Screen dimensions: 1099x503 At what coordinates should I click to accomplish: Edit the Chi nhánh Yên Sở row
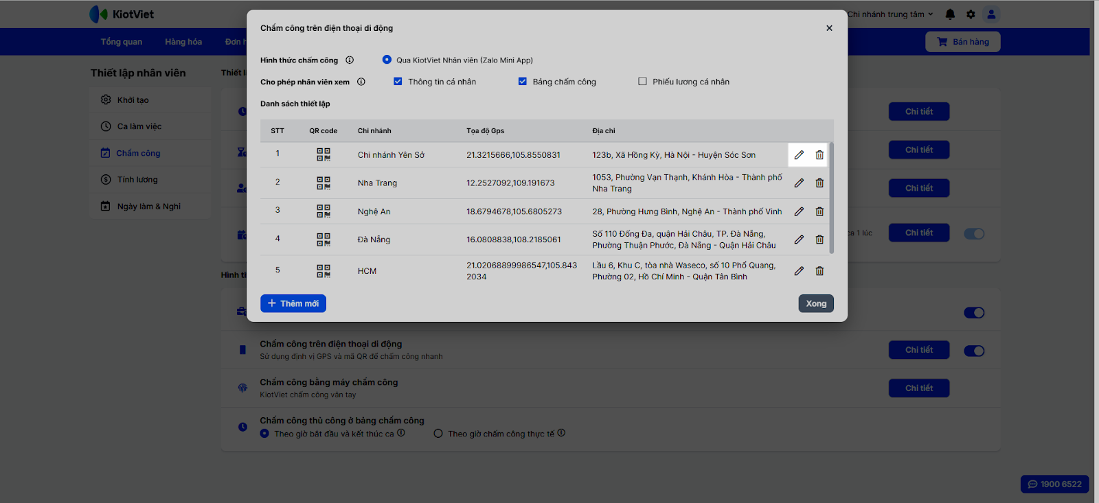[x=799, y=155]
